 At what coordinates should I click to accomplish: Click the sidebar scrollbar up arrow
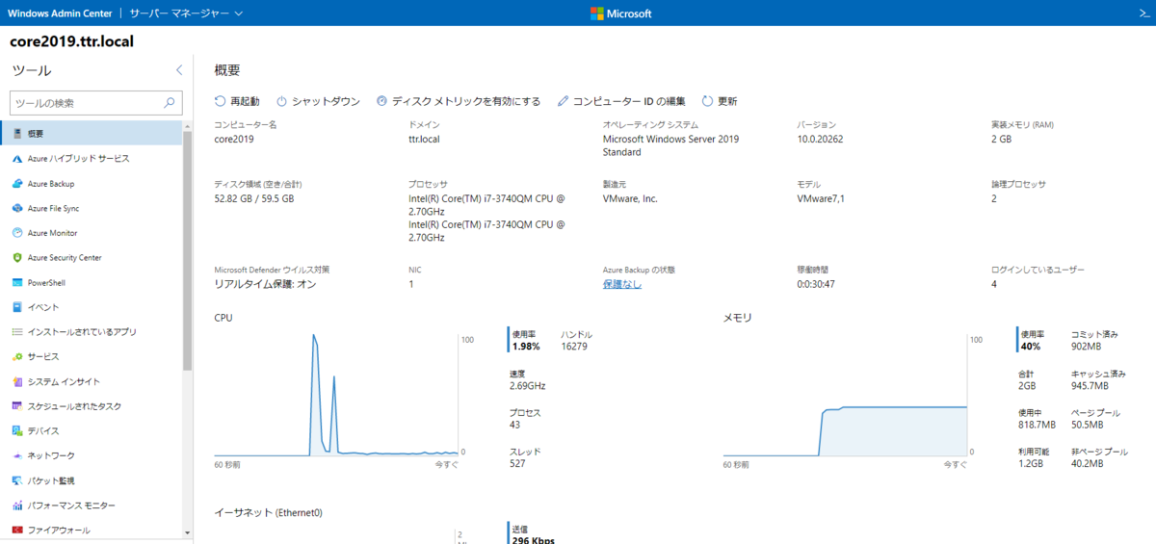pos(187,125)
